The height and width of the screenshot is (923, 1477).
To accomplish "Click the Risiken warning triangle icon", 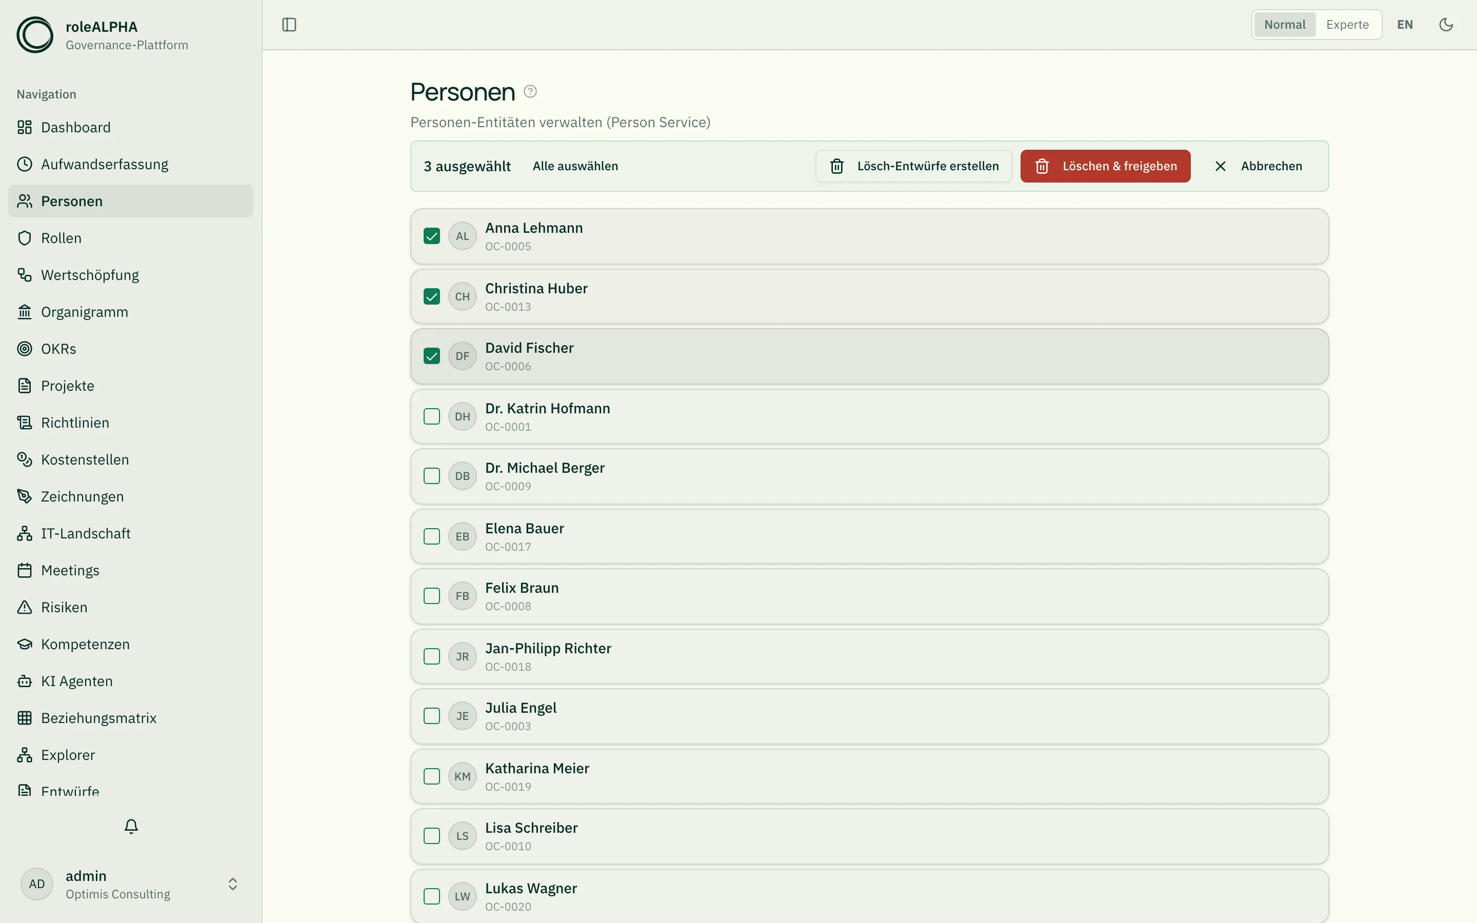I will [25, 608].
